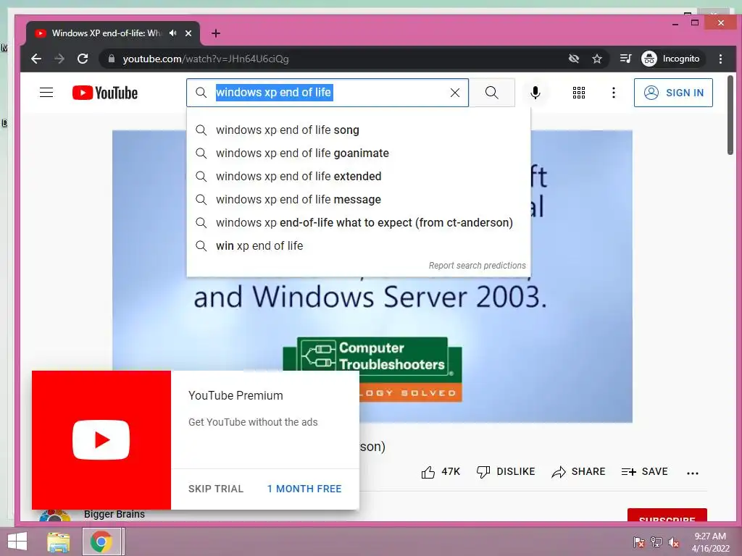Choose suggestion 'windows xp end of life message'
This screenshot has width=742, height=556.
point(359,200)
